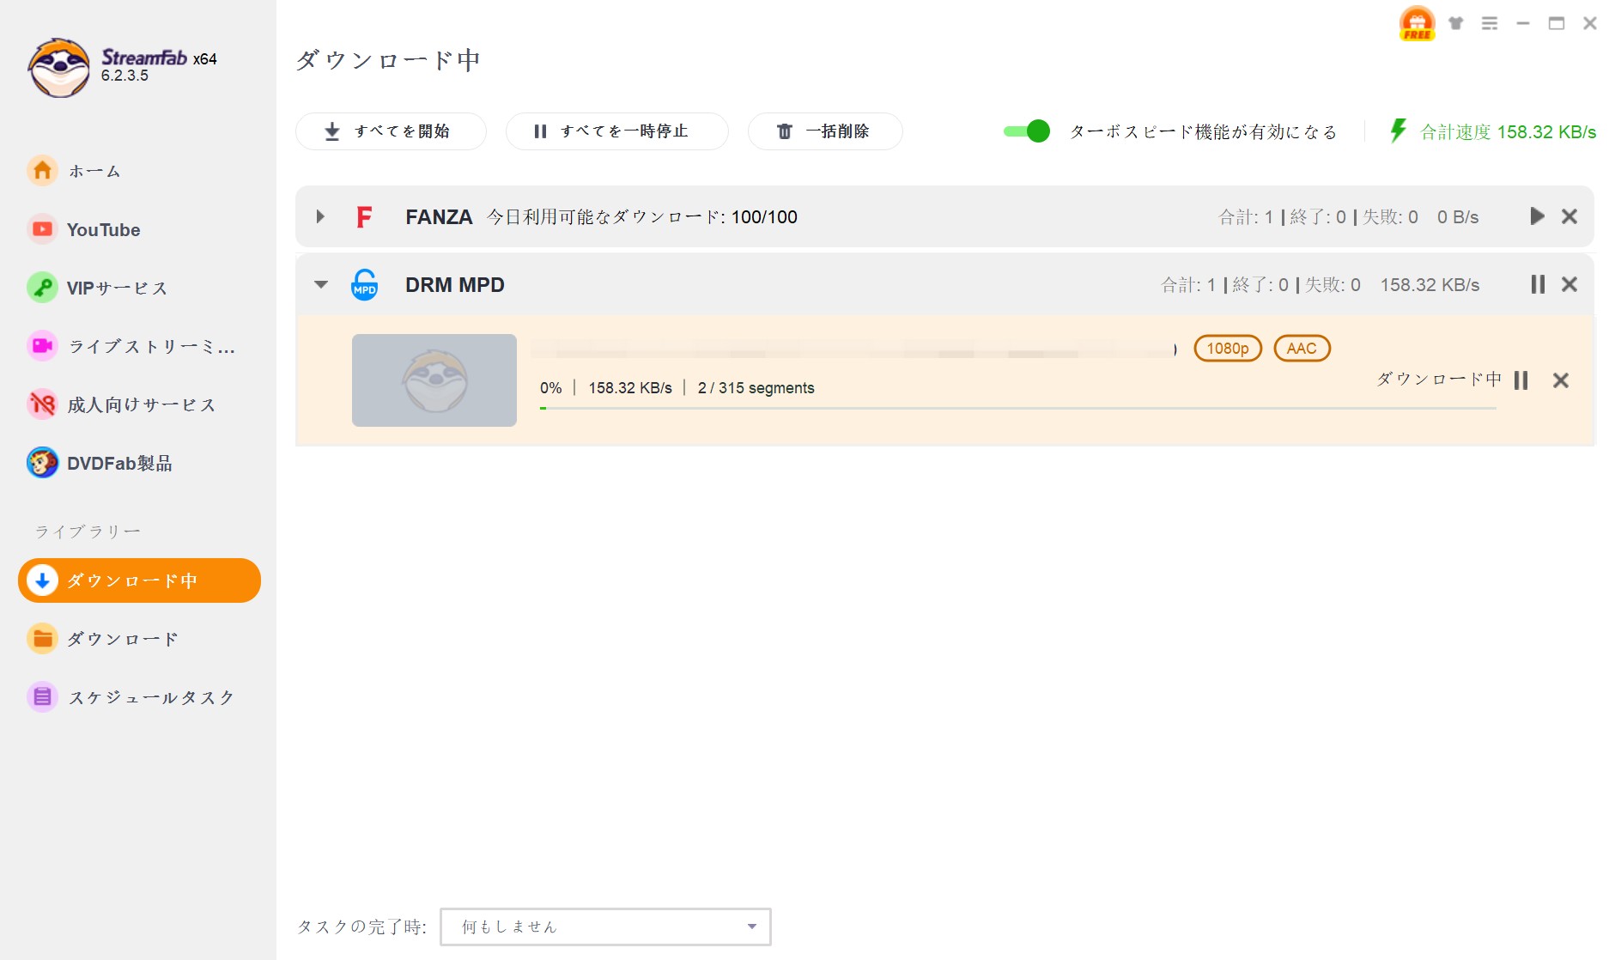This screenshot has height=960, width=1615.
Task: Open the タスクの完了時 dropdown
Action: 604,927
